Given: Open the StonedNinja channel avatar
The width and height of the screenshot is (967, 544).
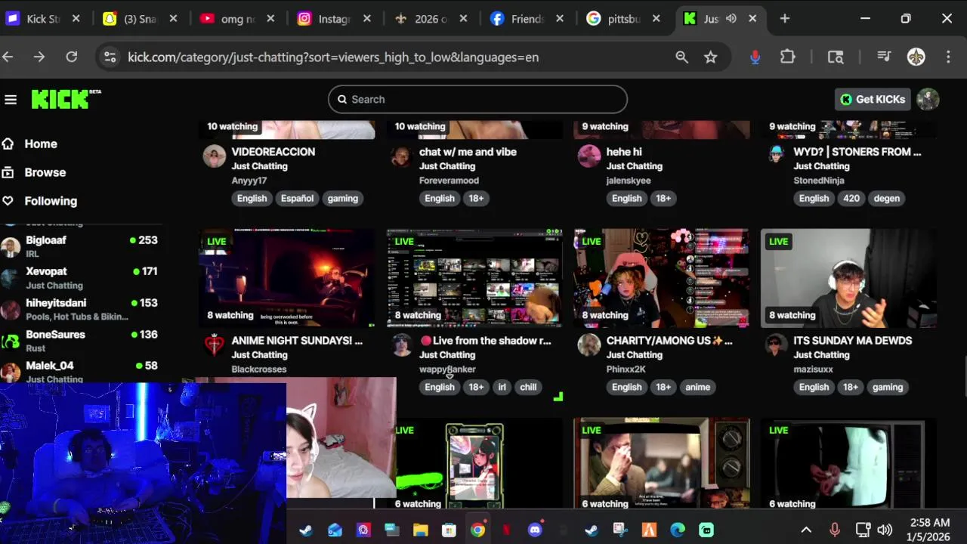Looking at the screenshot, I should [776, 156].
